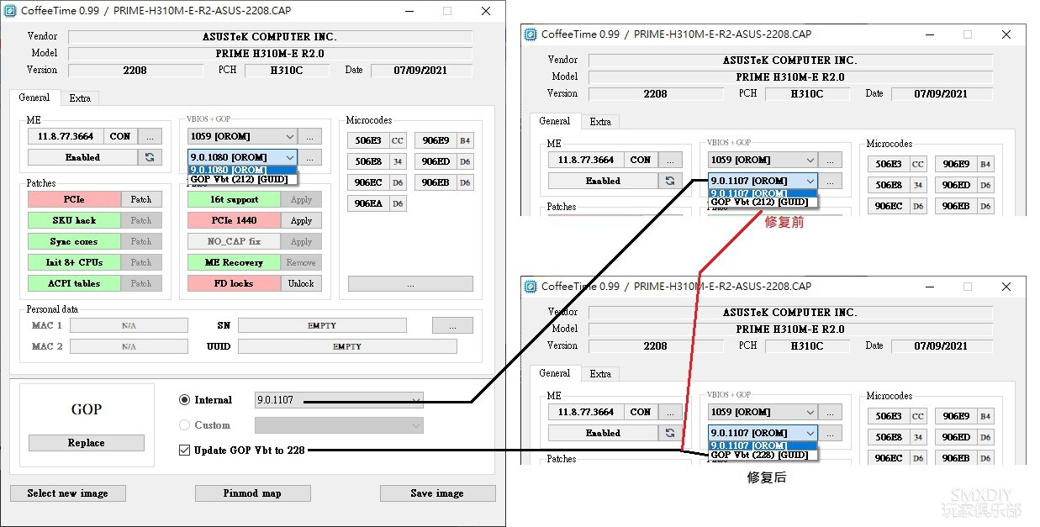Click the ME refresh icon in main window

click(x=150, y=157)
